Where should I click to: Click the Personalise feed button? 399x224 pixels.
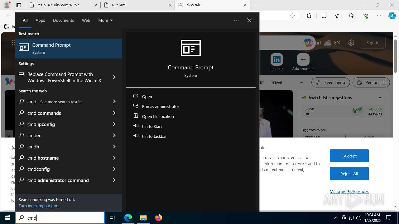(371, 82)
